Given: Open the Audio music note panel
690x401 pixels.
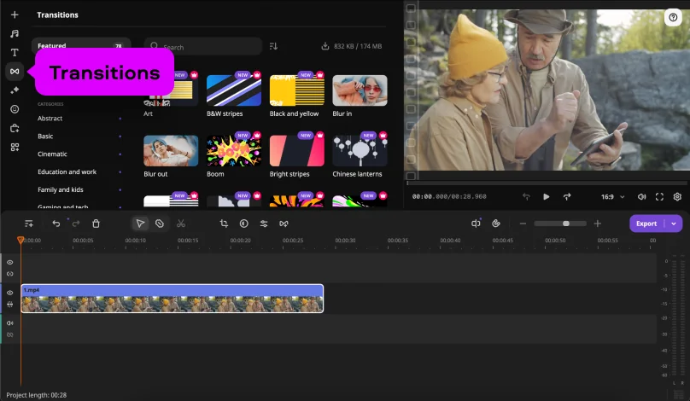Looking at the screenshot, I should 15,33.
